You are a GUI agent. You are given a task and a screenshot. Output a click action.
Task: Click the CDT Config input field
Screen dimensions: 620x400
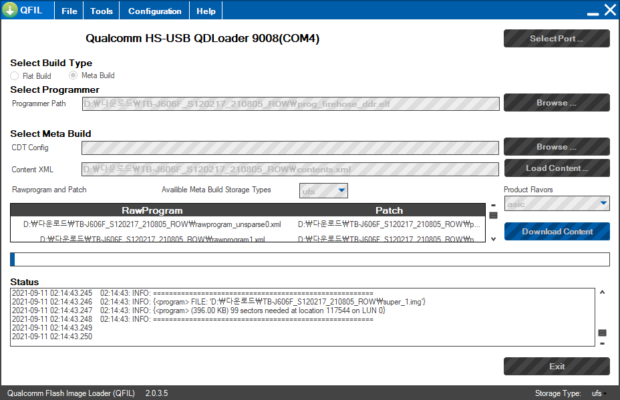[x=290, y=148]
